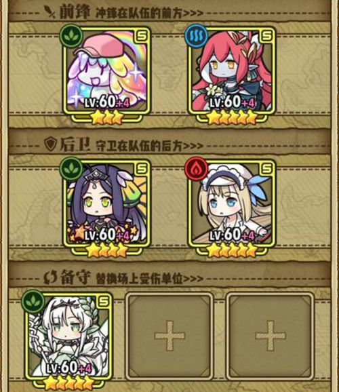
Task: Click the 后卫 rear guard section header
Action: [75, 144]
